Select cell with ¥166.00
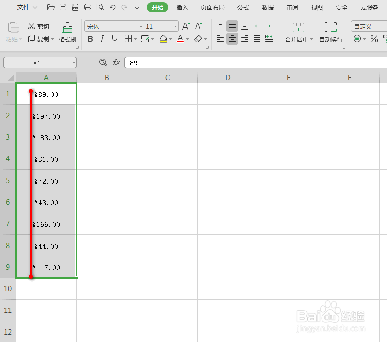This screenshot has height=342, width=387. pyautogui.click(x=46, y=224)
